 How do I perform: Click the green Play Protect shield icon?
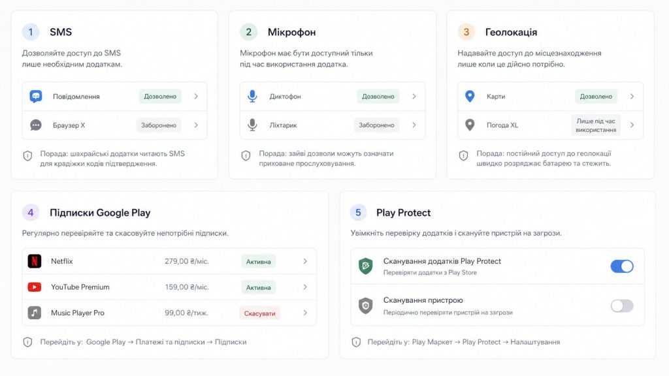point(366,266)
